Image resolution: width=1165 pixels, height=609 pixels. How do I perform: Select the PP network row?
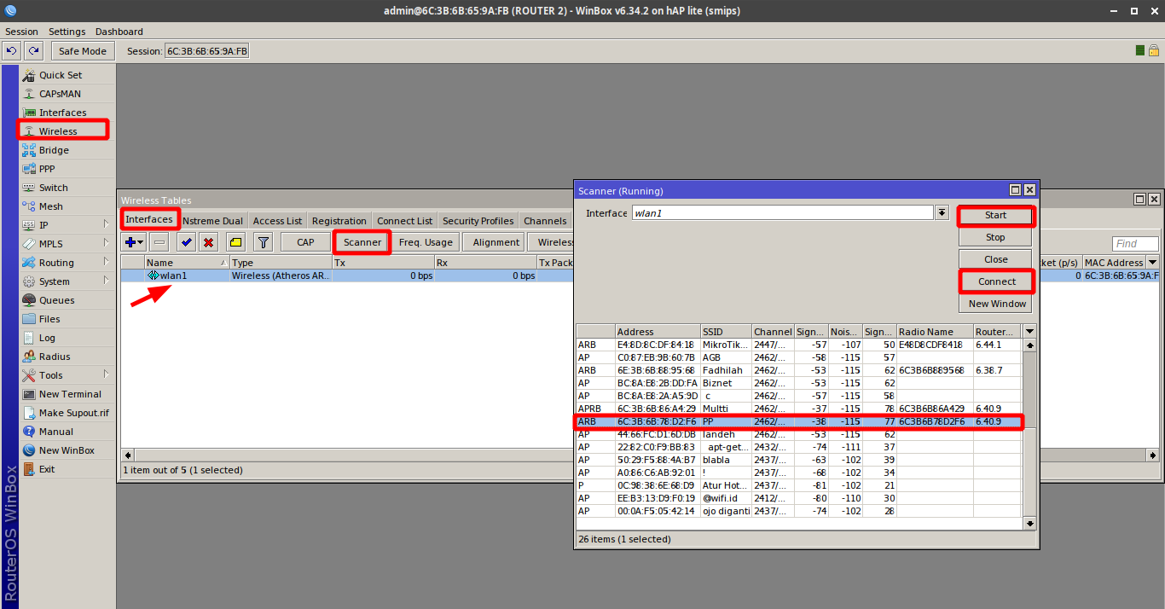799,421
